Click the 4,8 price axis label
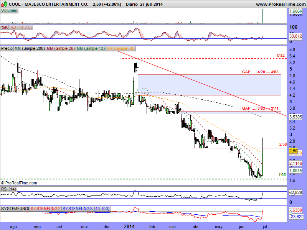Image resolution: width=307 pixels, height=230 pixels. click(292, 76)
